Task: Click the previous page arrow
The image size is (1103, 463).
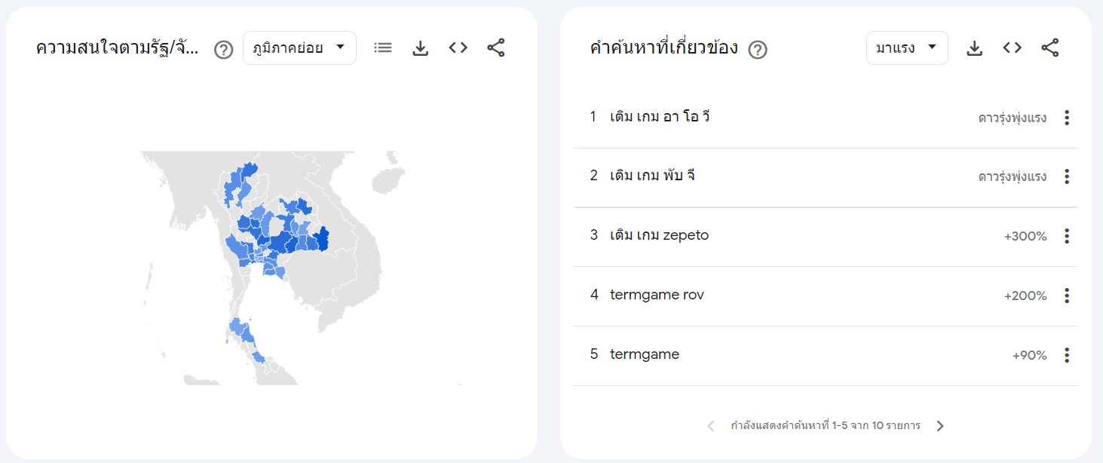Action: point(709,425)
